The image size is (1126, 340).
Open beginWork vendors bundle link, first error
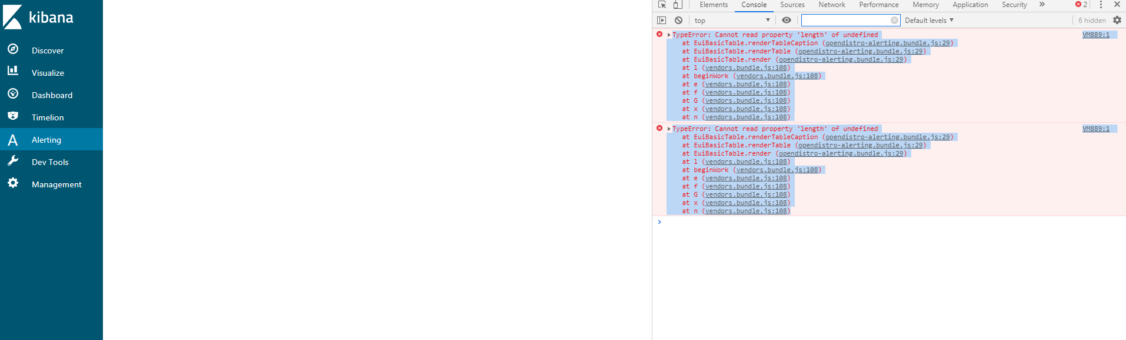coord(777,76)
